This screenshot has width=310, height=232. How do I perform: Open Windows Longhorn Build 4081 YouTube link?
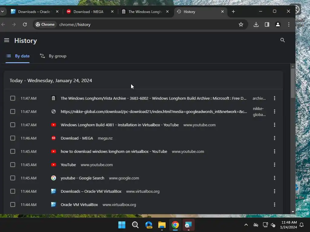point(120,125)
